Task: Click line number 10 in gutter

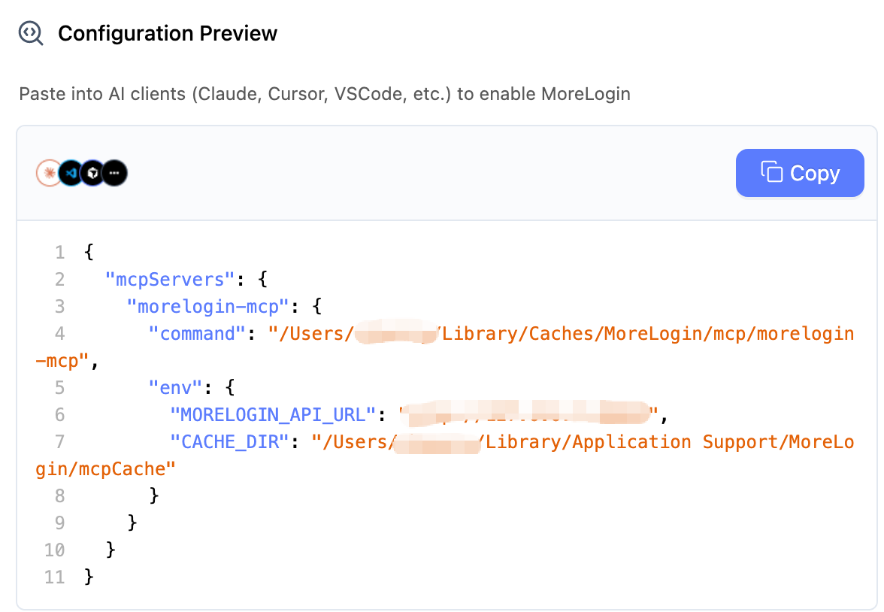Action: (x=55, y=550)
